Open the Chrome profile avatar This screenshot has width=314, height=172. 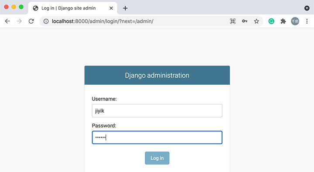click(x=295, y=21)
